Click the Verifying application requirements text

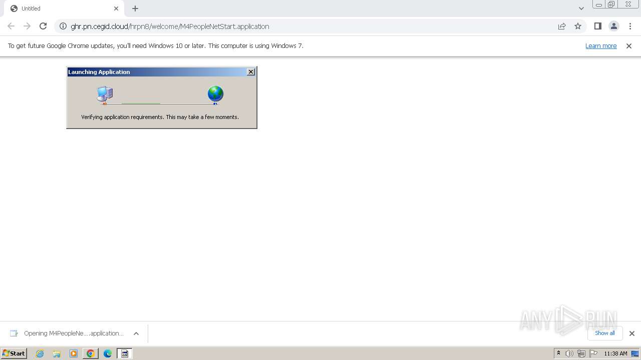point(160,117)
